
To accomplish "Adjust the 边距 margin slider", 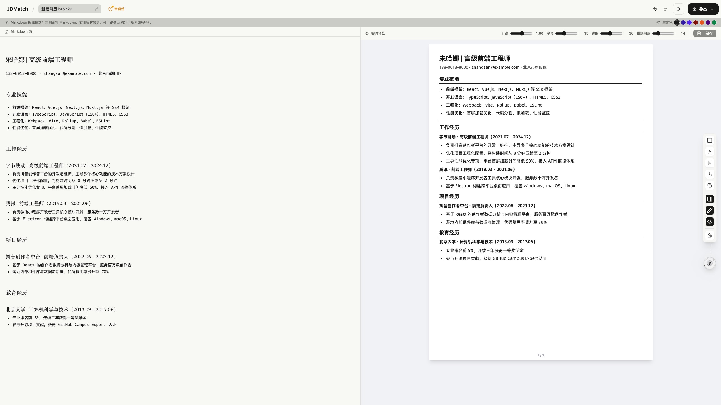I will coord(611,33).
